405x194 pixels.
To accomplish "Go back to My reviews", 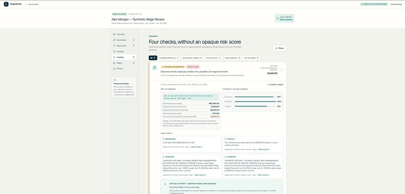I will pyautogui.click(x=33, y=5).
